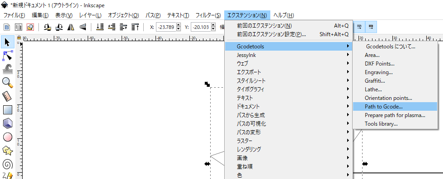Select the Star polygon tool
Viewport: 443px width, 179px height.
(7, 151)
